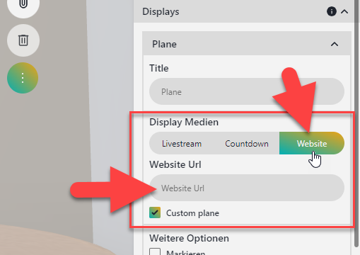
Task: Select the Livestream media tab
Action: 182,143
